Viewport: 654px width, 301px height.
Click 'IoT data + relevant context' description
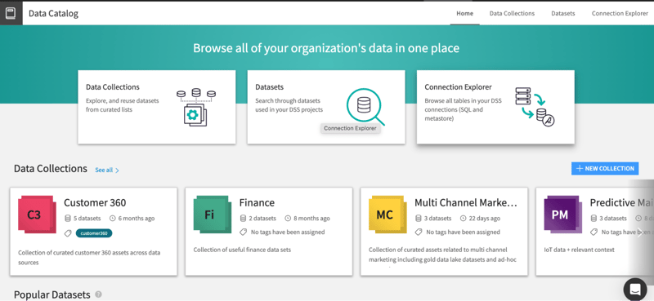580,250
